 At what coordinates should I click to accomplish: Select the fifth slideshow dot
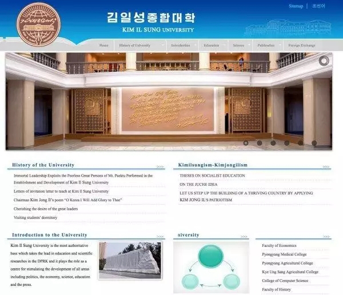[x=301, y=143]
